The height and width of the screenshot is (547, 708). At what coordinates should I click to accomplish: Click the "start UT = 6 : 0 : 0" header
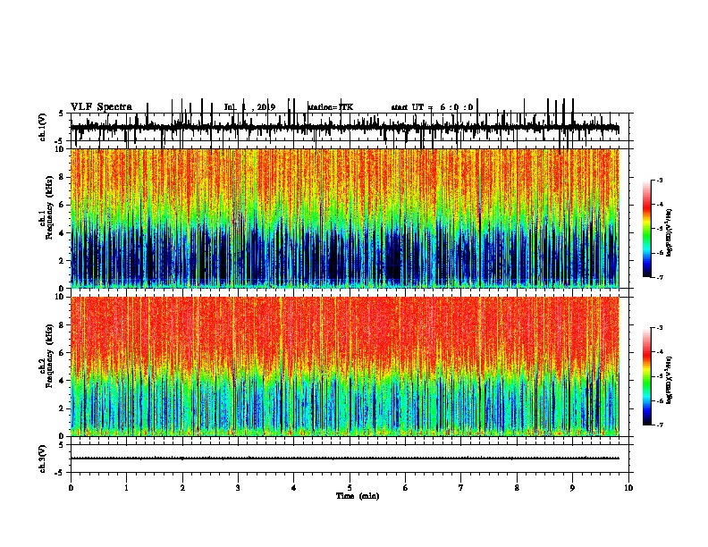coord(432,107)
